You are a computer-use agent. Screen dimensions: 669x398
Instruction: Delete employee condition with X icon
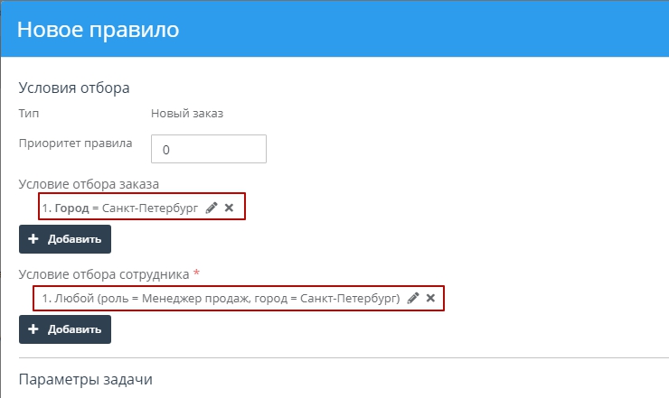430,298
